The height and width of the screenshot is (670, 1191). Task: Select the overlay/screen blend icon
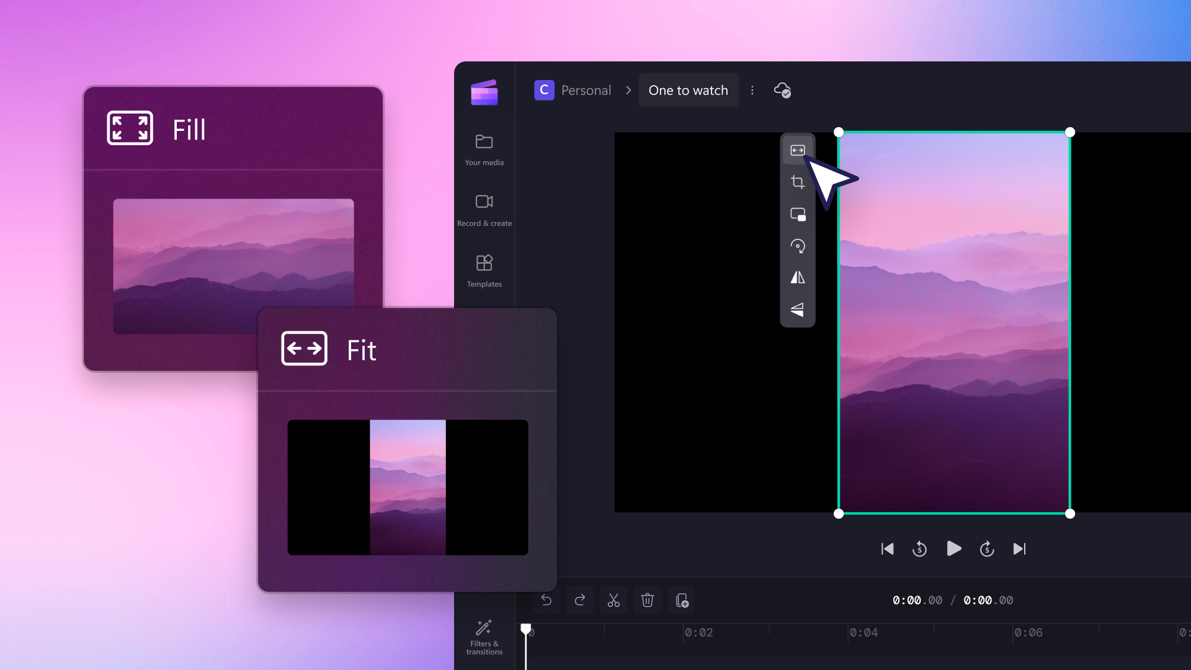pyautogui.click(x=798, y=214)
